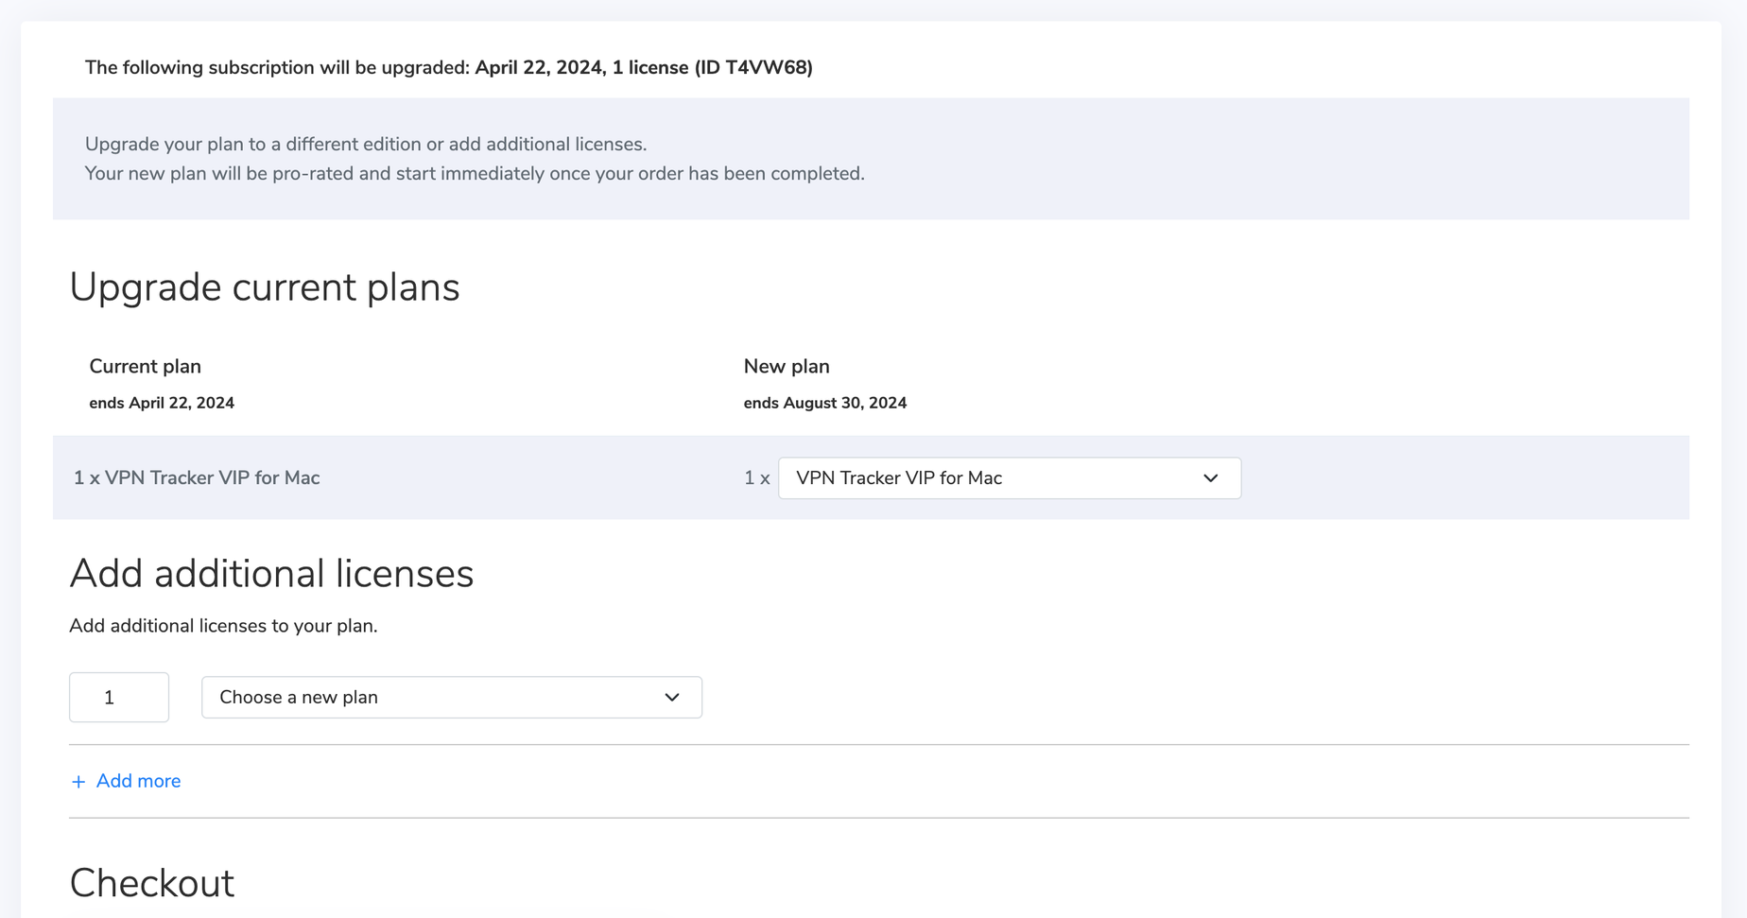Click the Add additional licenses heading

point(271,574)
